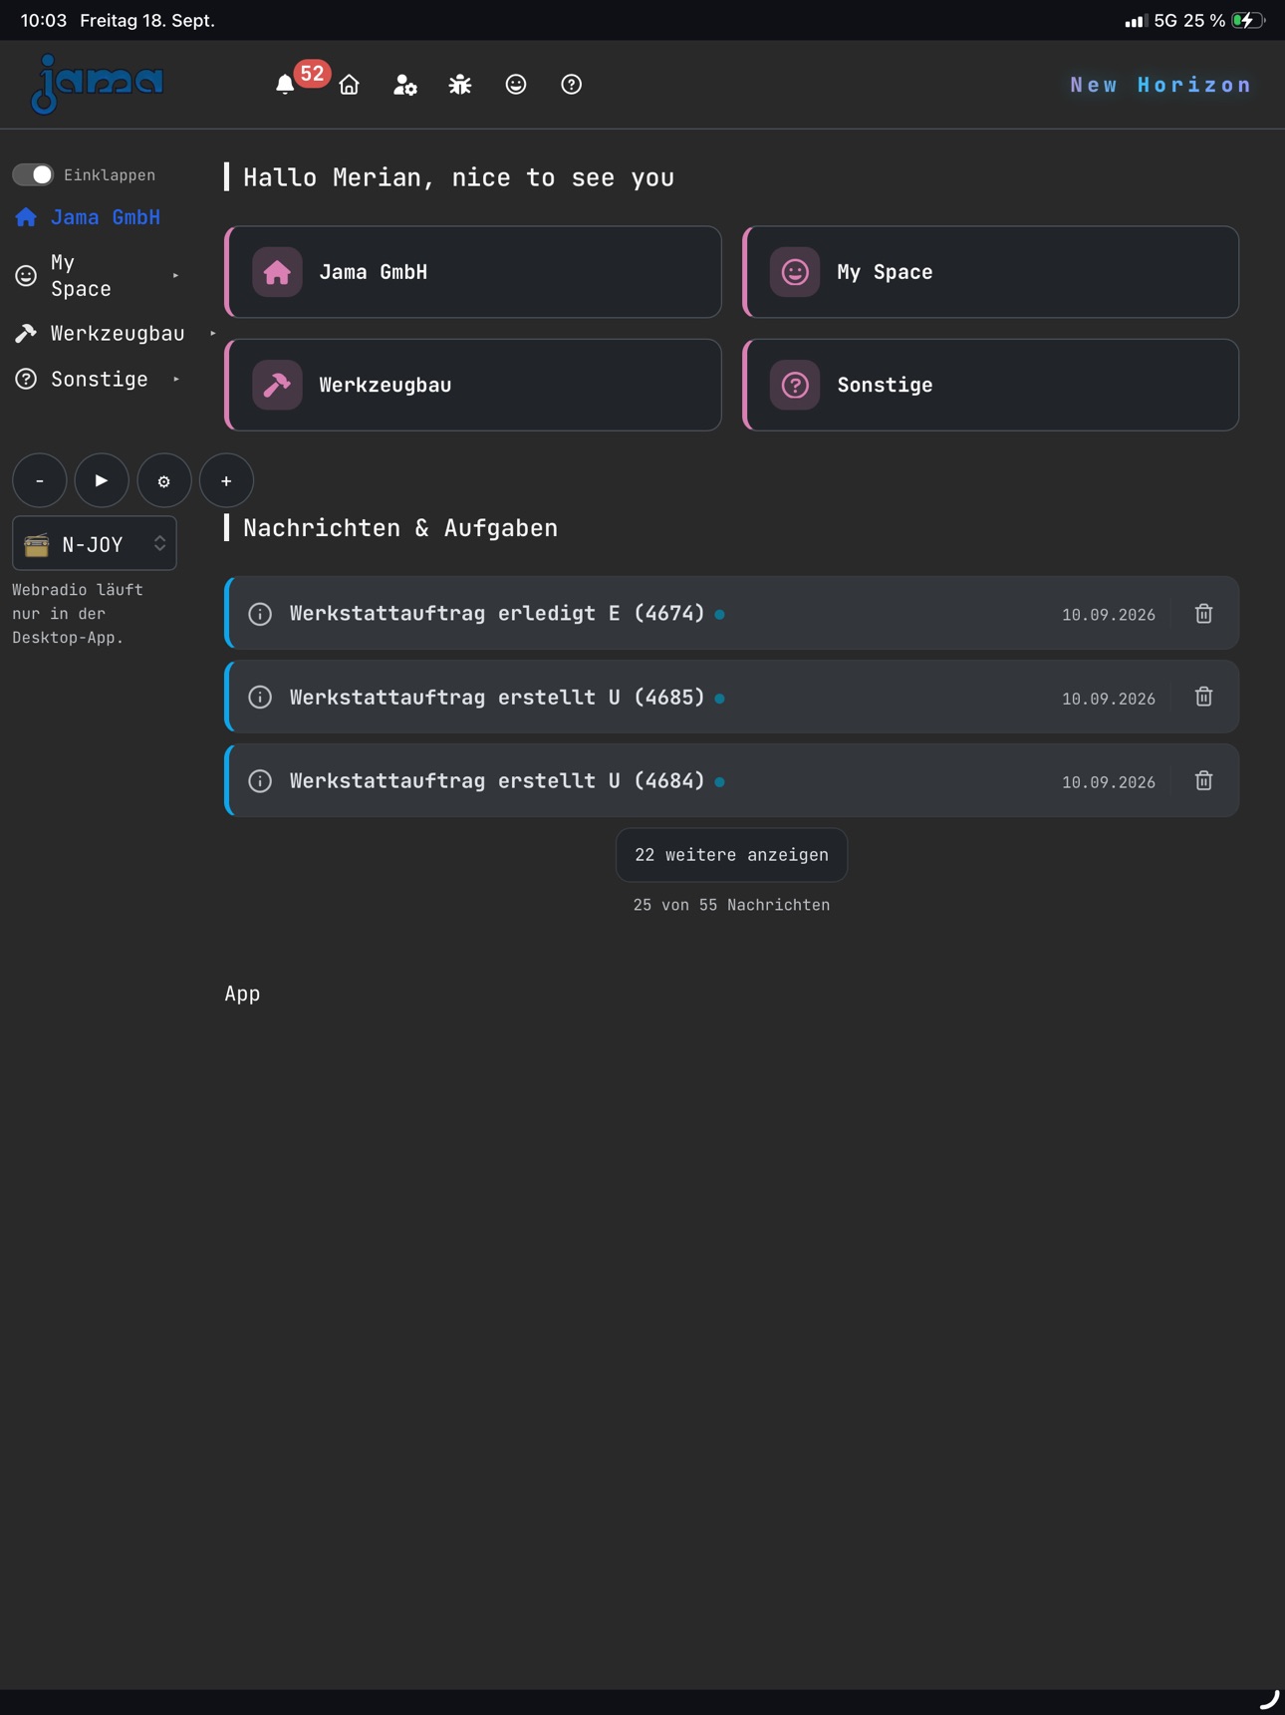
Task: Click the 22 weitere anzeigen button
Action: [732, 855]
